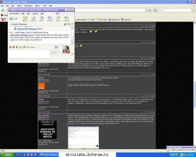Open the Messenger Help menu

click(42, 14)
